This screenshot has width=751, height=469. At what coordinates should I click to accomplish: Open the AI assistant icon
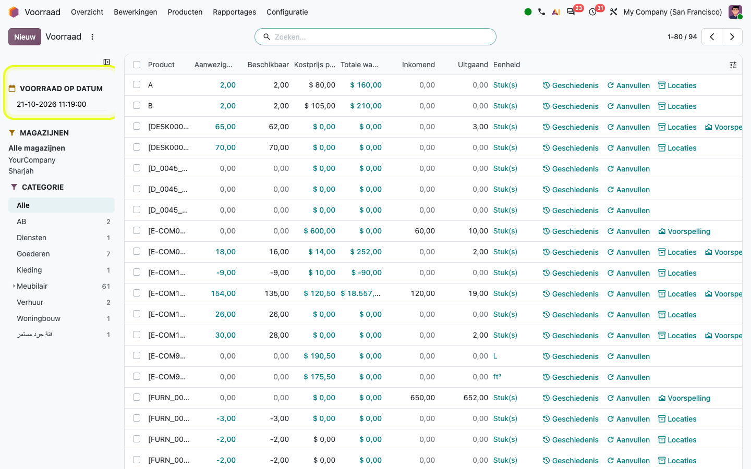(556, 12)
